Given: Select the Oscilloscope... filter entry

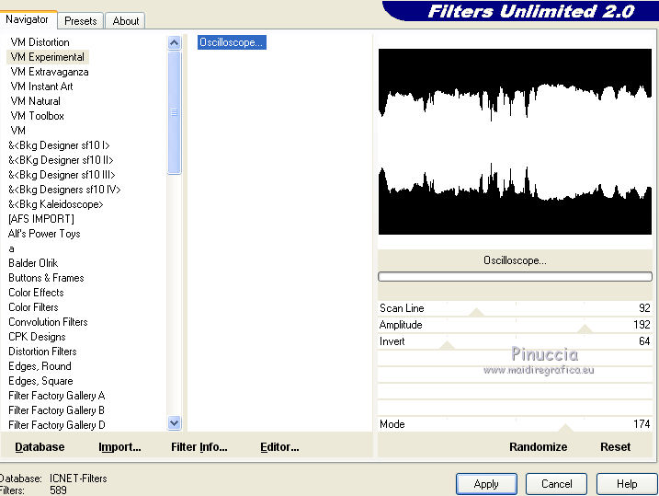Looking at the screenshot, I should pos(232,42).
